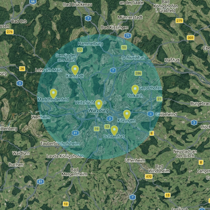Screen dimensions: 210x210
Task: Click the 286 road sign
Action: point(138,73)
